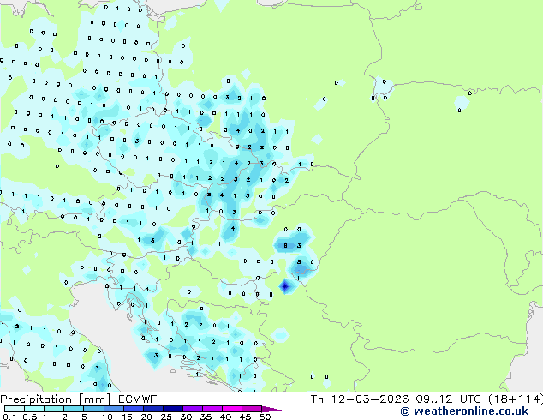Click the legend tick label "0.1"

tap(9, 417)
